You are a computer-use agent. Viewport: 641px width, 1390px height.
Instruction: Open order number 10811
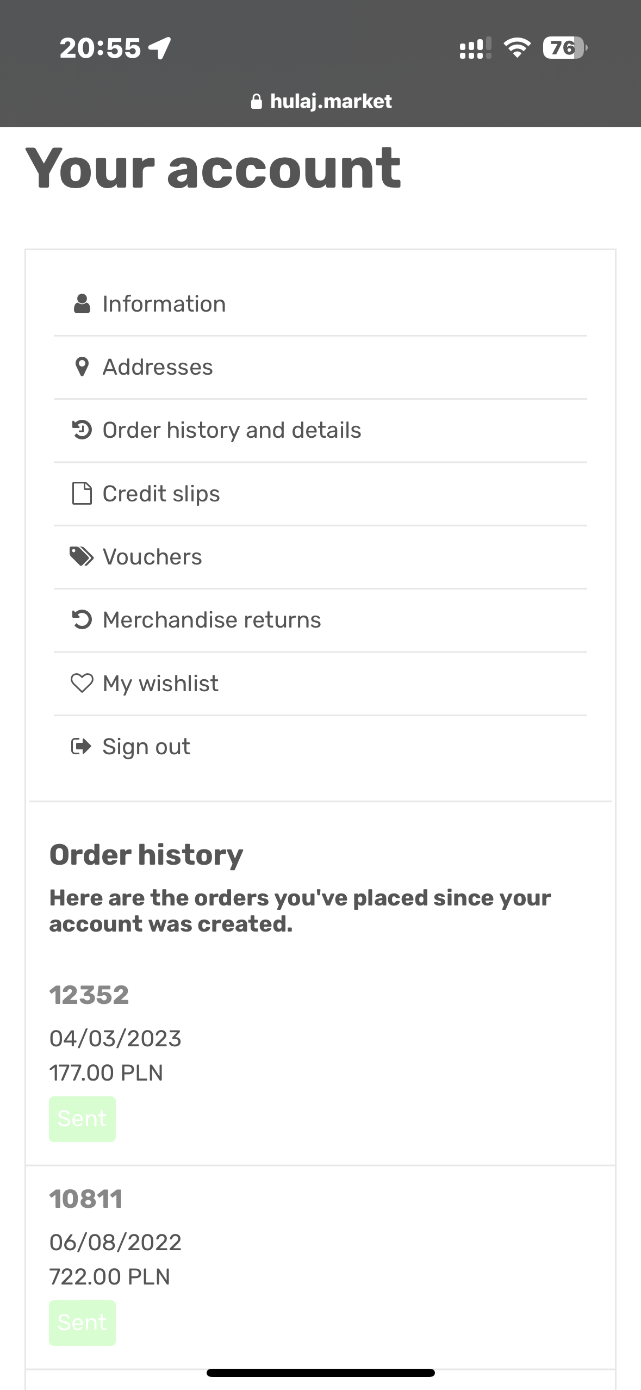pyautogui.click(x=86, y=1199)
